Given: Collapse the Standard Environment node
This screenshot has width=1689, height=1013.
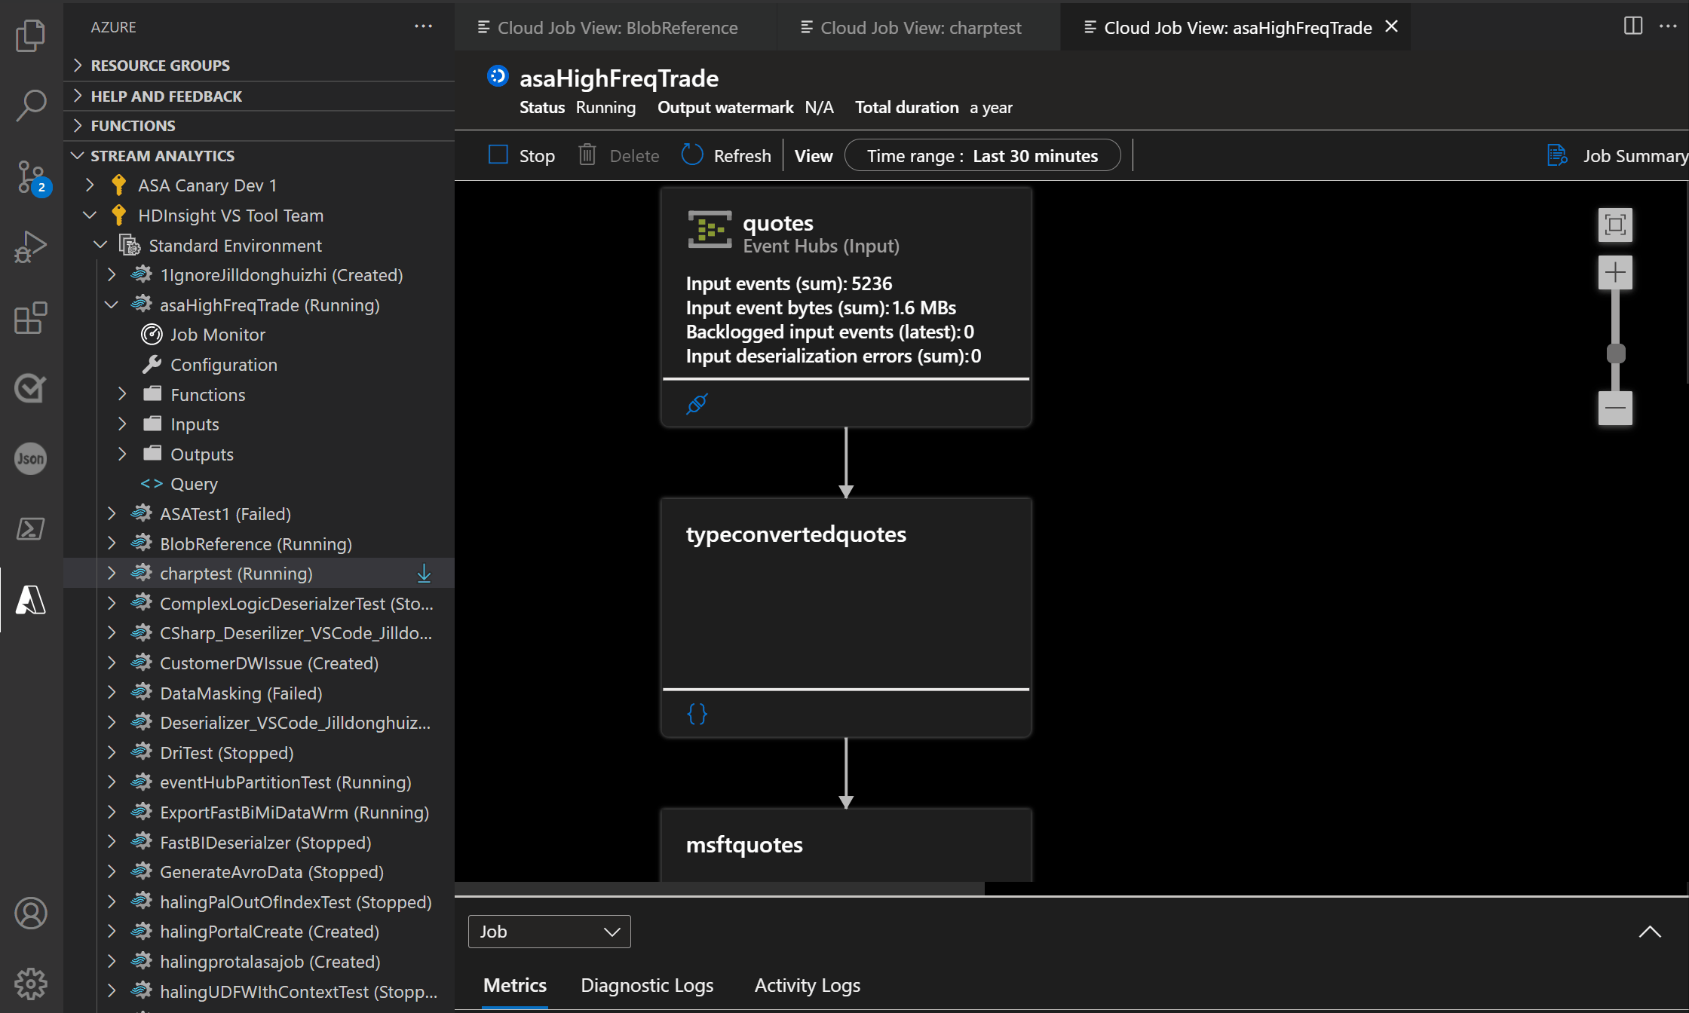Looking at the screenshot, I should coord(100,245).
